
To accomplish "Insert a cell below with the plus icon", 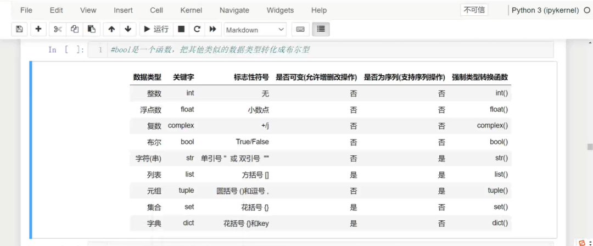I will tap(38, 29).
